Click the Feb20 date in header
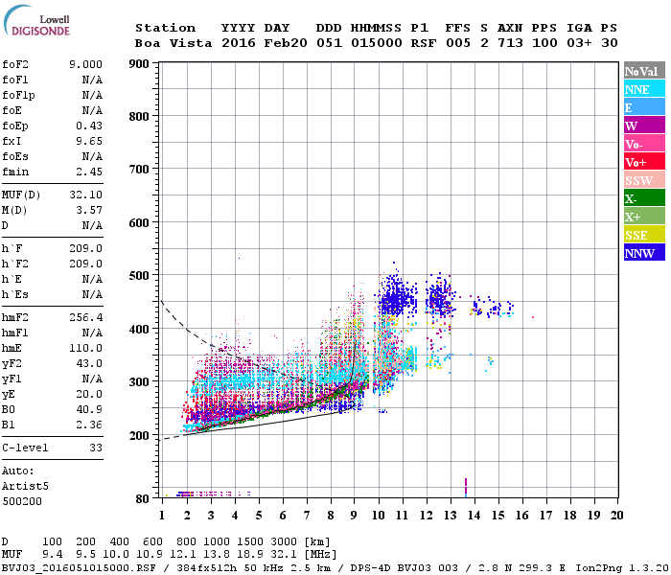 pos(286,43)
